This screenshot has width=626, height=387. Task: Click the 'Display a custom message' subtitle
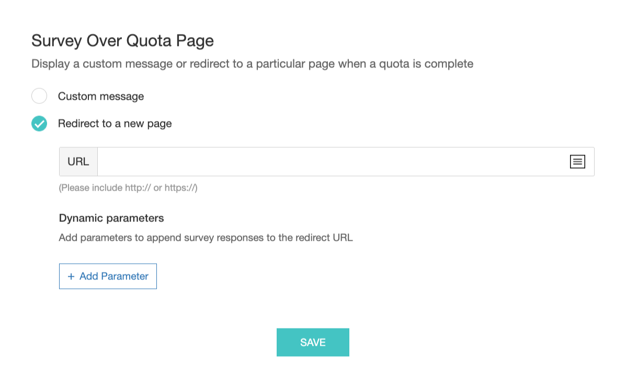click(x=252, y=64)
